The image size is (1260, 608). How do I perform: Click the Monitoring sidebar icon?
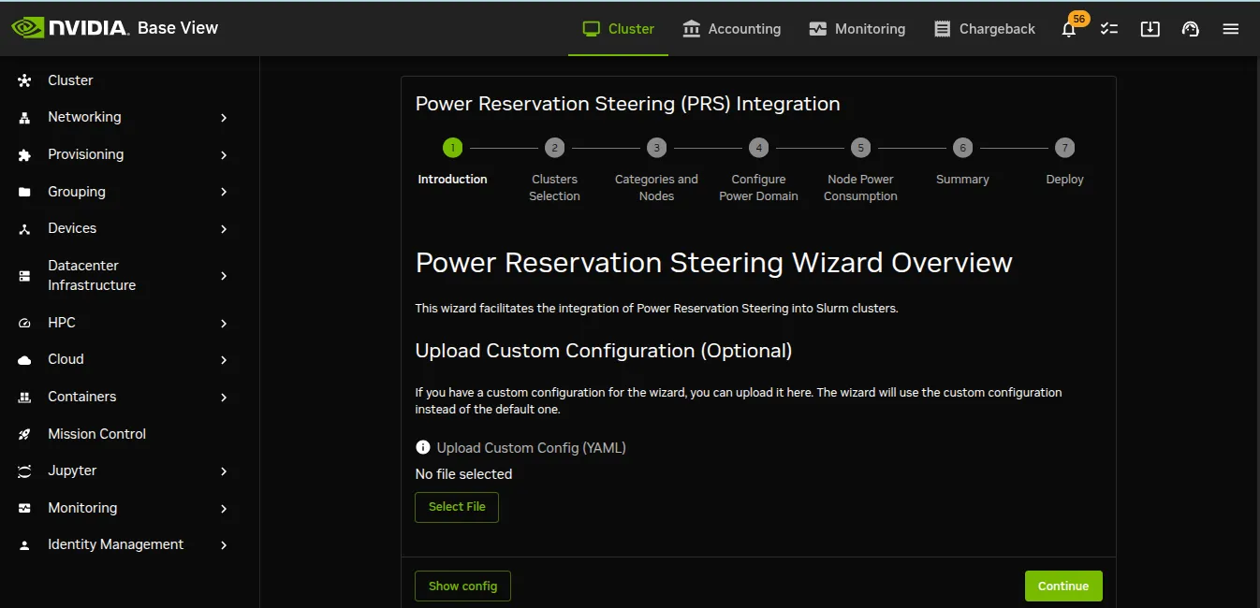point(25,509)
